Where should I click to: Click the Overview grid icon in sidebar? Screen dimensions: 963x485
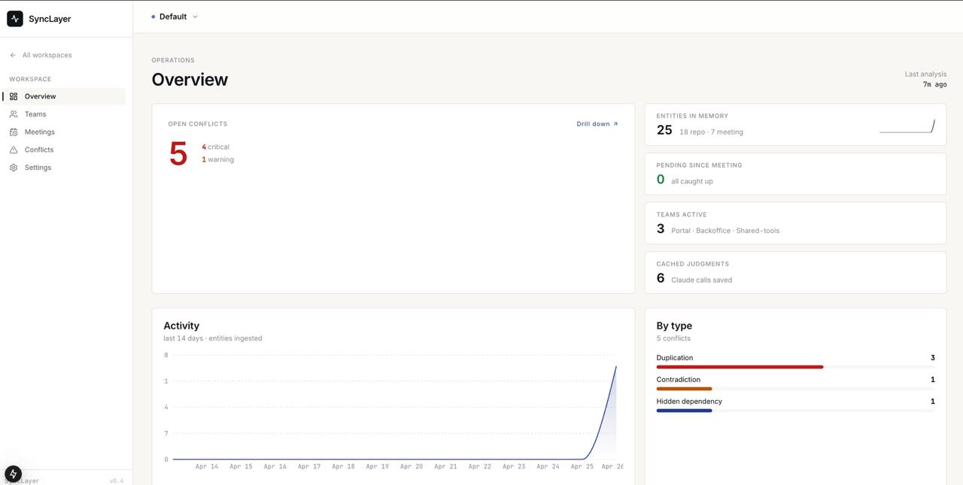tap(14, 96)
